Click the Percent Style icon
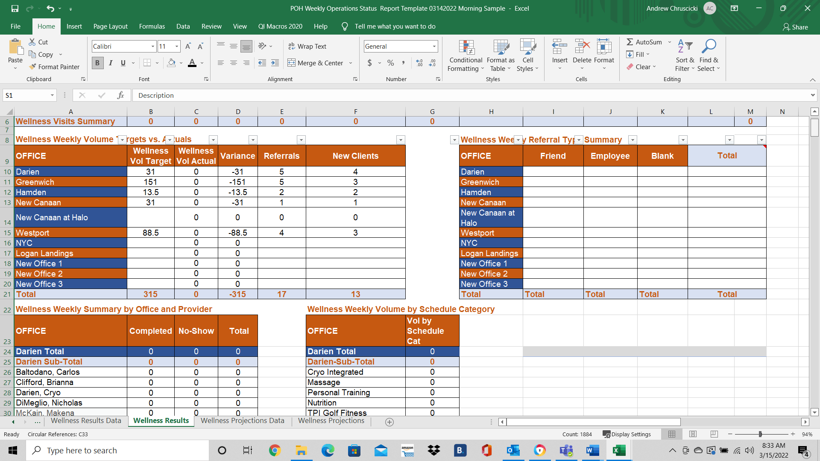 pyautogui.click(x=390, y=63)
